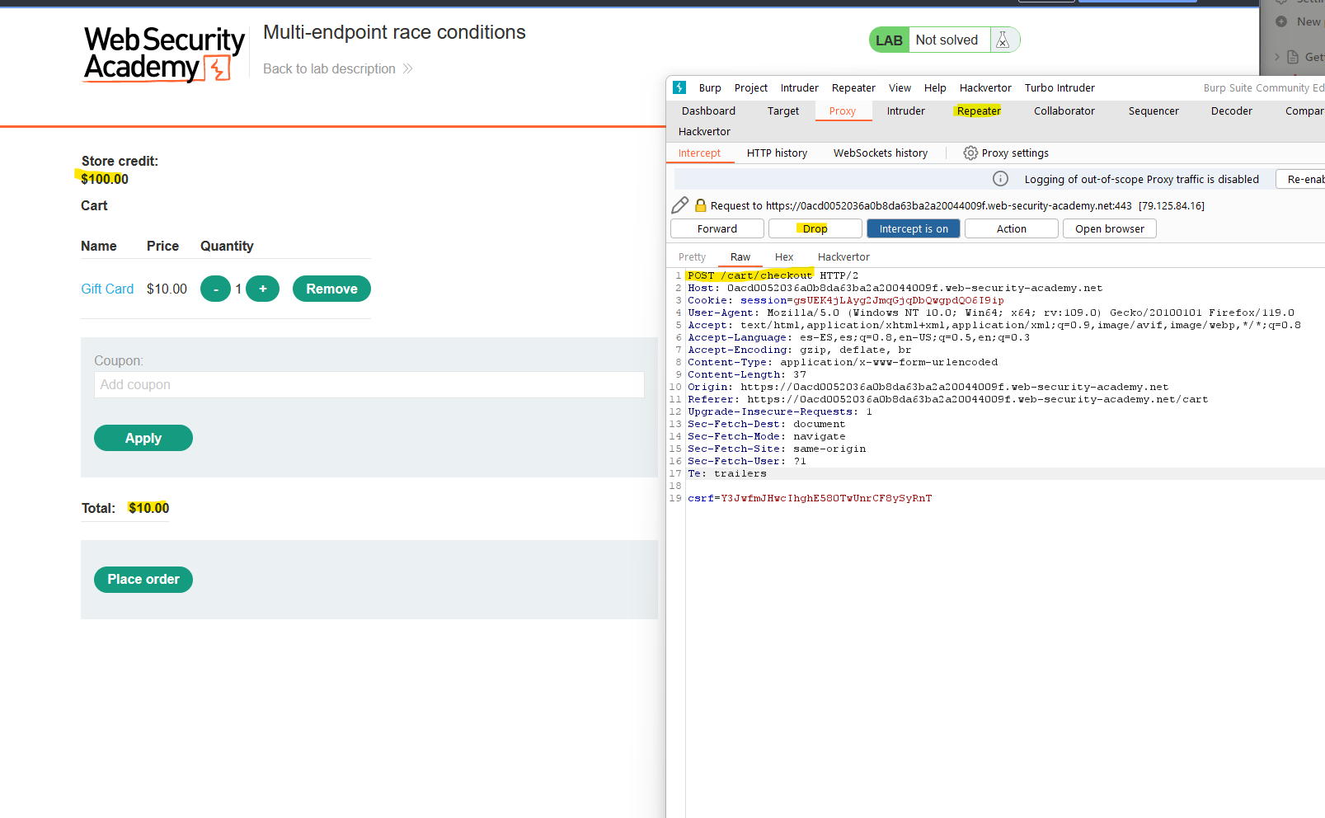This screenshot has width=1325, height=818.
Task: Switch to the Dashboard tab
Action: 708,111
